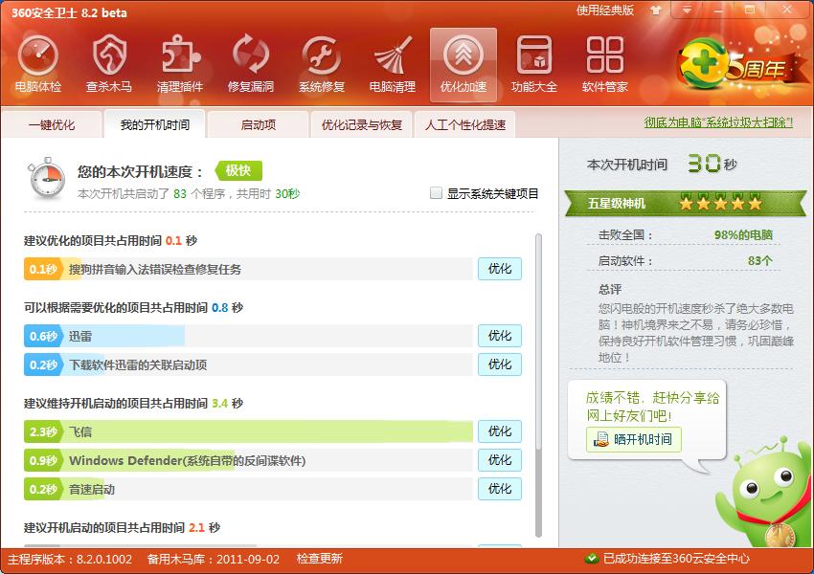
Task: Click the green mascot character
Action: click(x=763, y=493)
